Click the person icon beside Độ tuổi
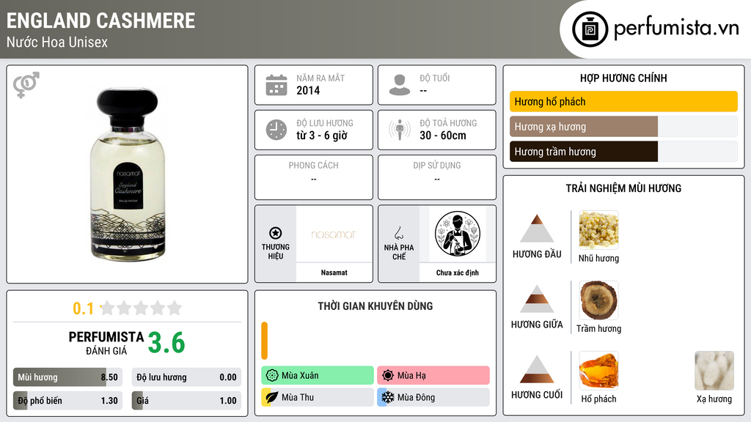 coord(400,85)
